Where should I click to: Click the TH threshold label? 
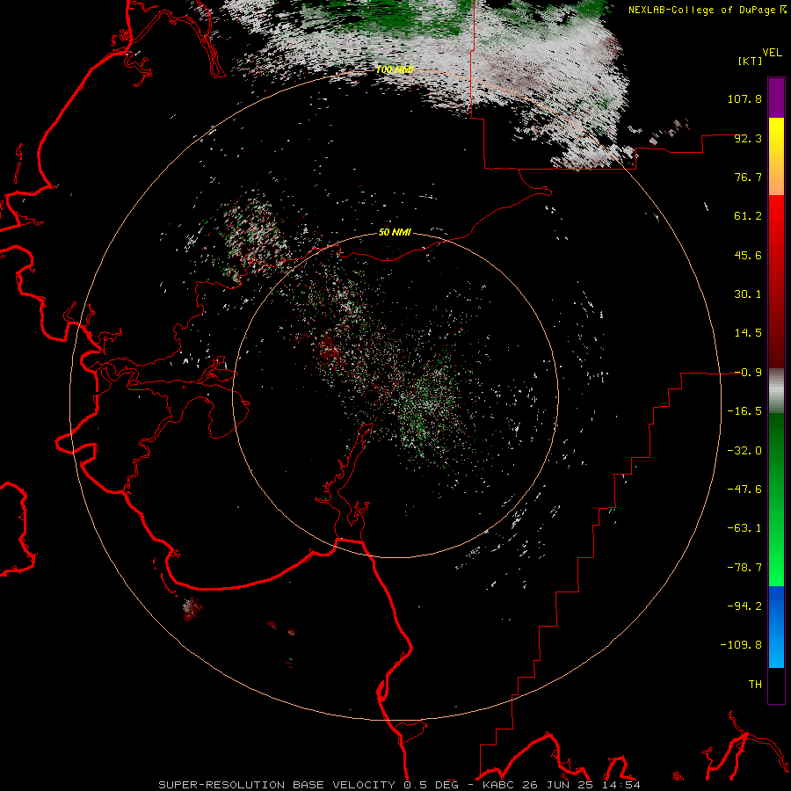[x=755, y=685]
